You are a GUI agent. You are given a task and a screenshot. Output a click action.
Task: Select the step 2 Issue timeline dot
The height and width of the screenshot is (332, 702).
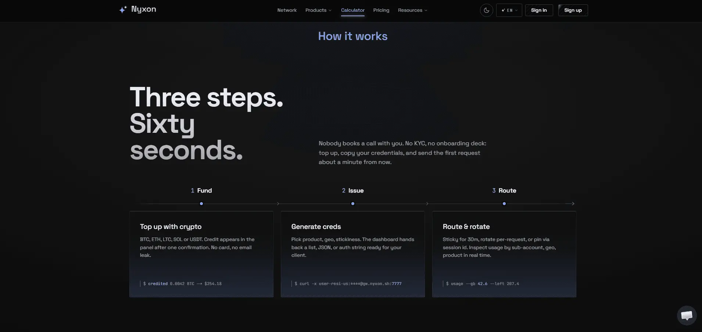[x=353, y=204]
